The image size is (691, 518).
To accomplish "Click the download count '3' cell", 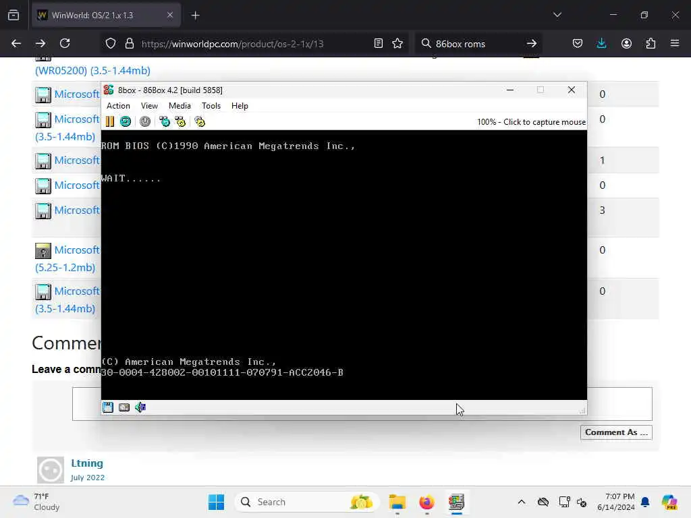I will point(602,210).
